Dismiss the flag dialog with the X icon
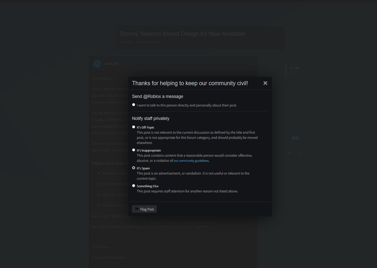Screen dimensions: 377x268 [265, 83]
